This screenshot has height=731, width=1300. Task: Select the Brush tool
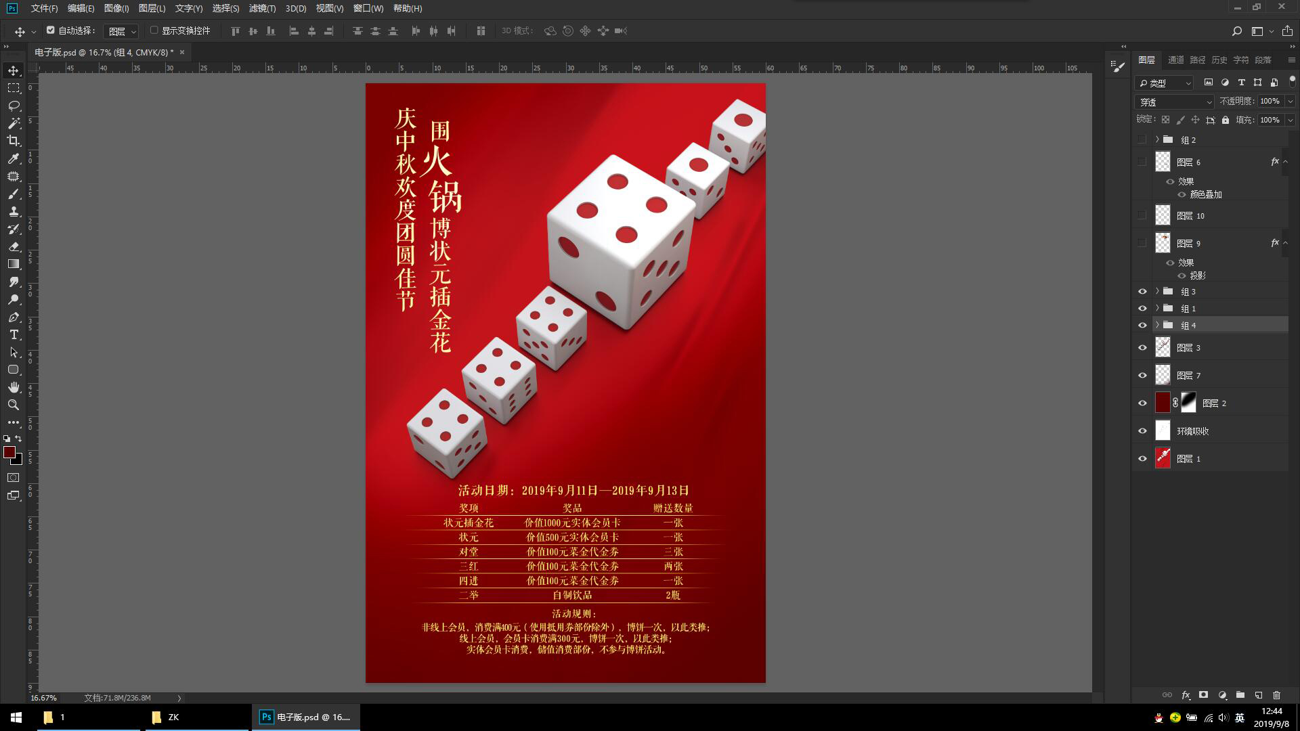click(x=14, y=194)
